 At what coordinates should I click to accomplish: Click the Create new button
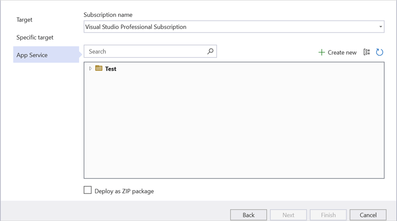(x=337, y=52)
